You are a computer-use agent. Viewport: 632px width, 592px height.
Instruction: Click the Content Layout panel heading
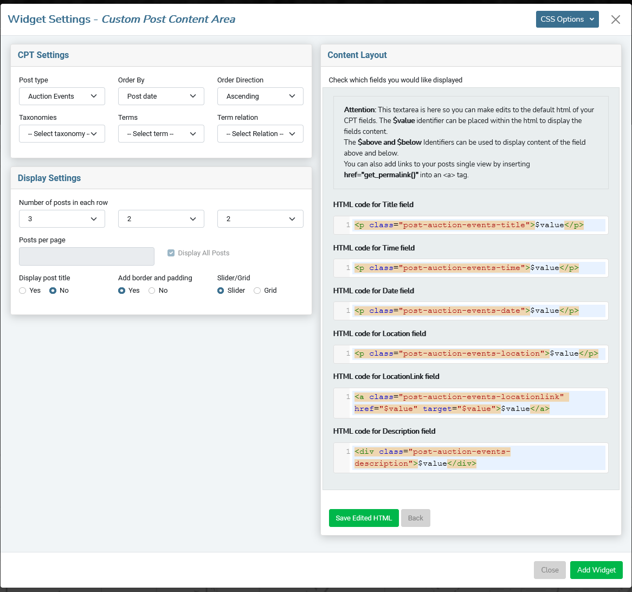[x=357, y=55]
